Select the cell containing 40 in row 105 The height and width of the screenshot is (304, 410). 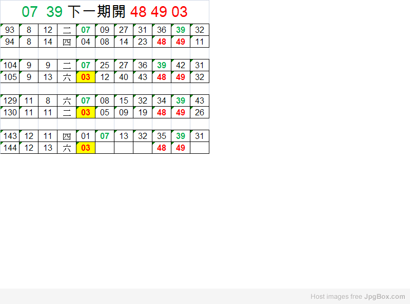tap(124, 77)
